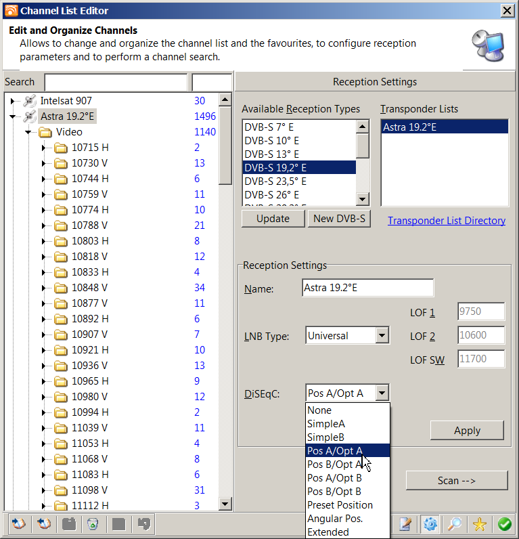
Task: Click the gear reception settings icon
Action: click(x=430, y=523)
